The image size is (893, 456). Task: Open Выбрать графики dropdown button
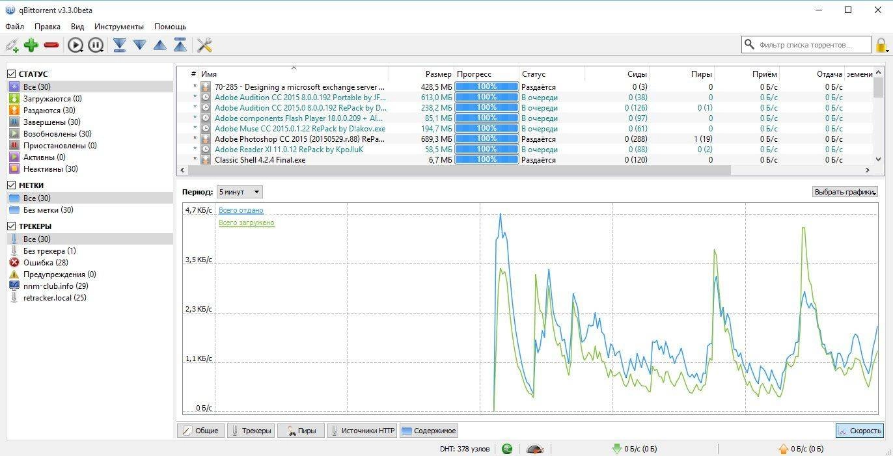tap(845, 192)
